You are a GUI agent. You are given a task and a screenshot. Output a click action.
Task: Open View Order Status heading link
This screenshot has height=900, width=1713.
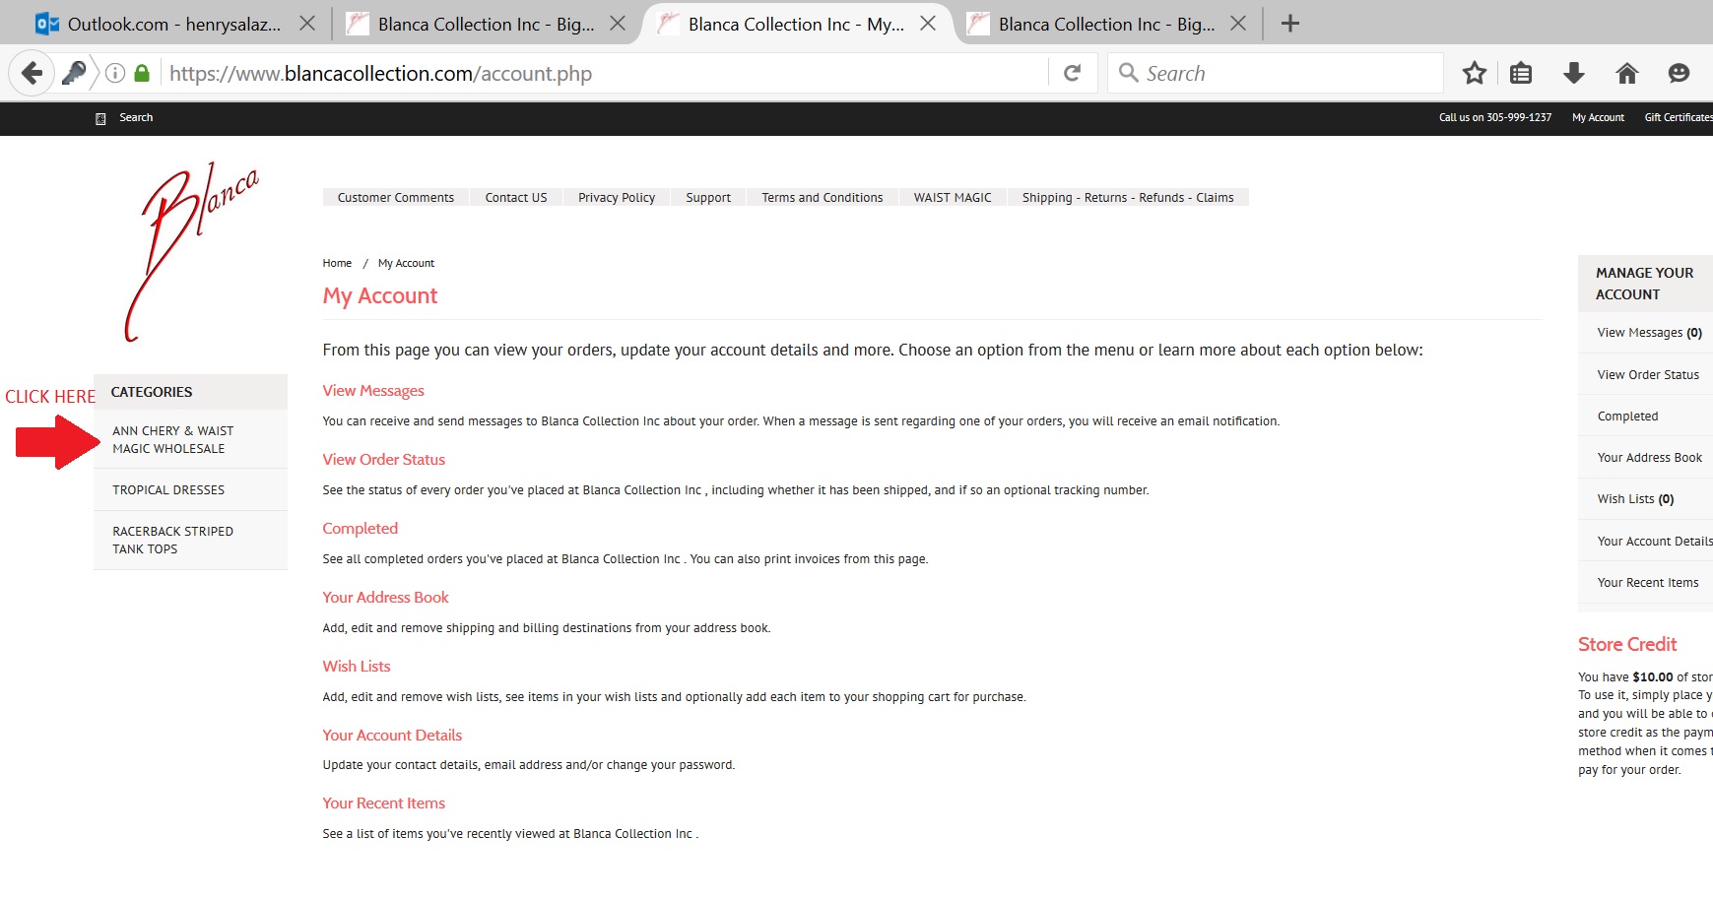pos(383,460)
